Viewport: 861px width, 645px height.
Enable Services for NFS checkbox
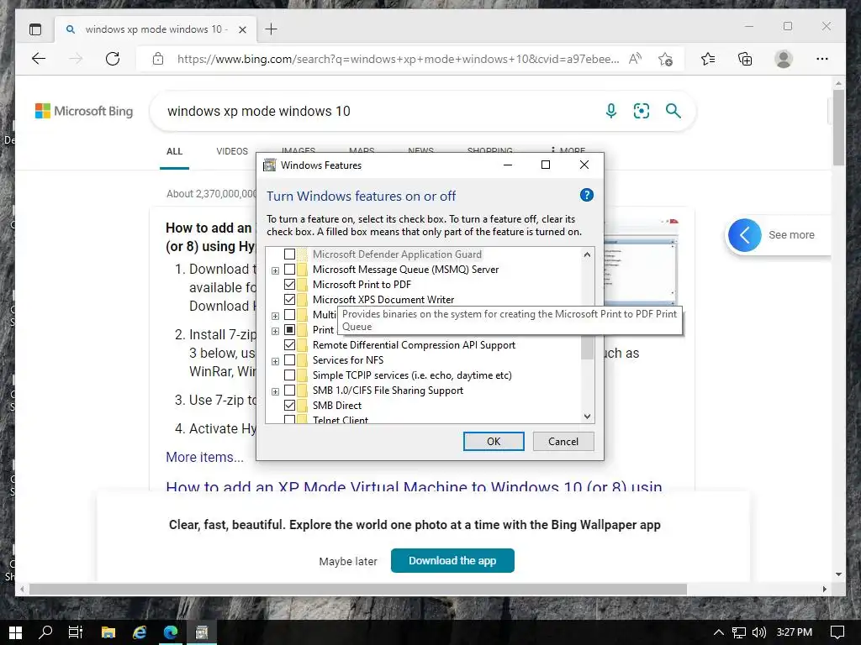pyautogui.click(x=289, y=359)
